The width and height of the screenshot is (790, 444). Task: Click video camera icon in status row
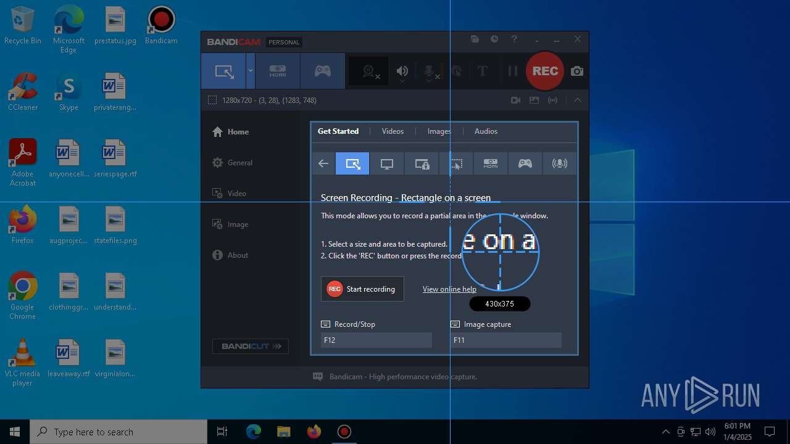coord(515,100)
